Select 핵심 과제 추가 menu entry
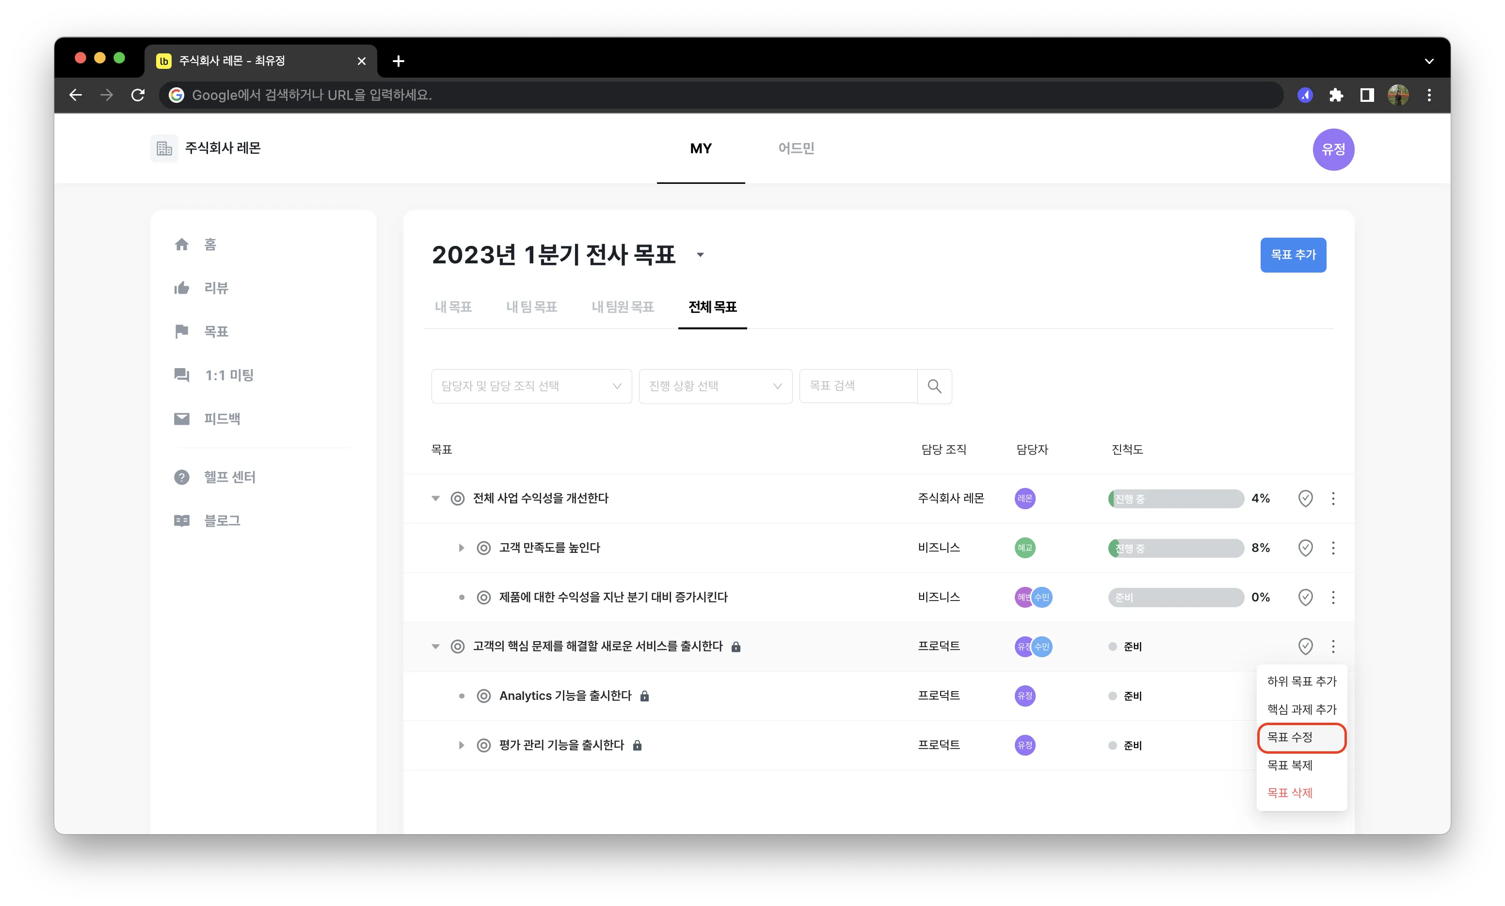Screen dimensions: 1505x906 pyautogui.click(x=1302, y=709)
